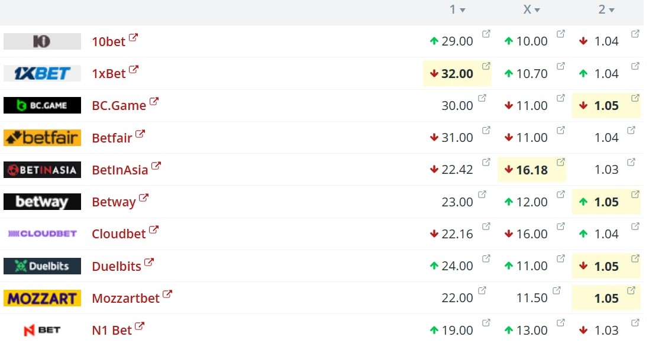The width and height of the screenshot is (649, 343).
Task: Click the Betway logo image
Action: (x=42, y=202)
